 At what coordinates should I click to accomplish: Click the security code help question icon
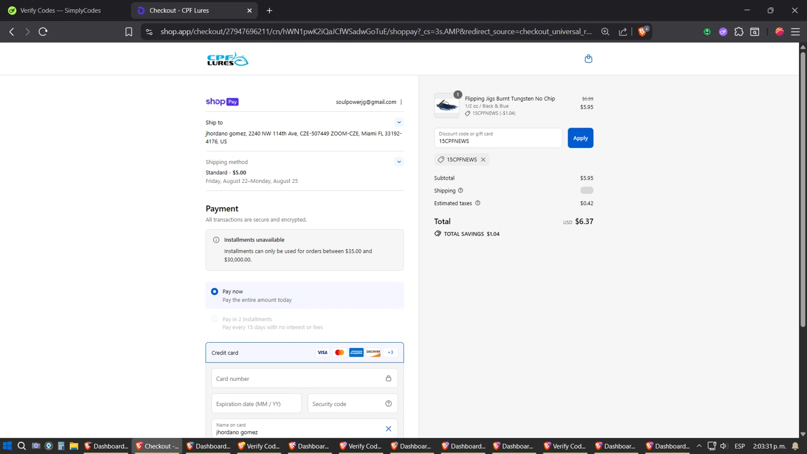[388, 404]
